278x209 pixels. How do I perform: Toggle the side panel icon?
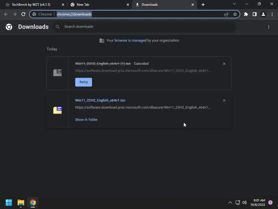click(x=255, y=14)
